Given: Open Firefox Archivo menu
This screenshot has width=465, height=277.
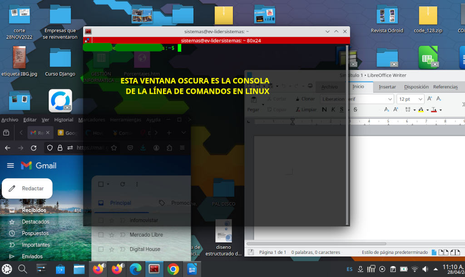Looking at the screenshot, I should tap(10, 120).
